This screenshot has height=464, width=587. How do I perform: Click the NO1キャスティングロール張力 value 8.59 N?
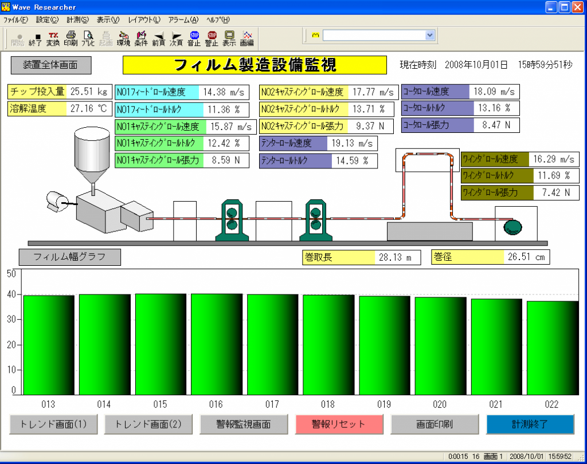click(226, 160)
